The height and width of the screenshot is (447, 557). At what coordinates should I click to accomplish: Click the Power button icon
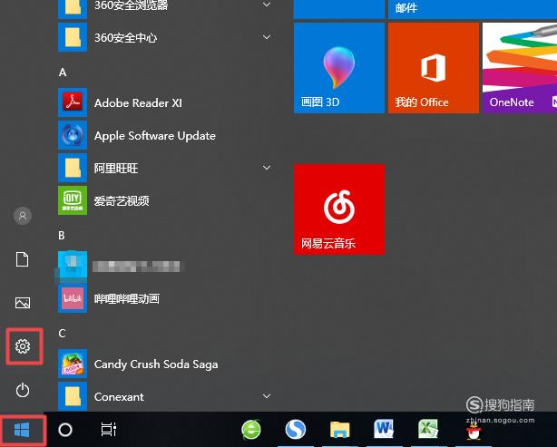(23, 390)
